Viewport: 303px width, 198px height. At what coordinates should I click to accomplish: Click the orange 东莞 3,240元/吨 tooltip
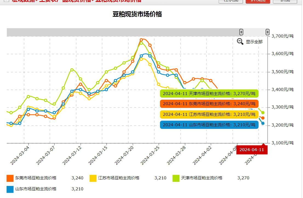tap(209, 104)
